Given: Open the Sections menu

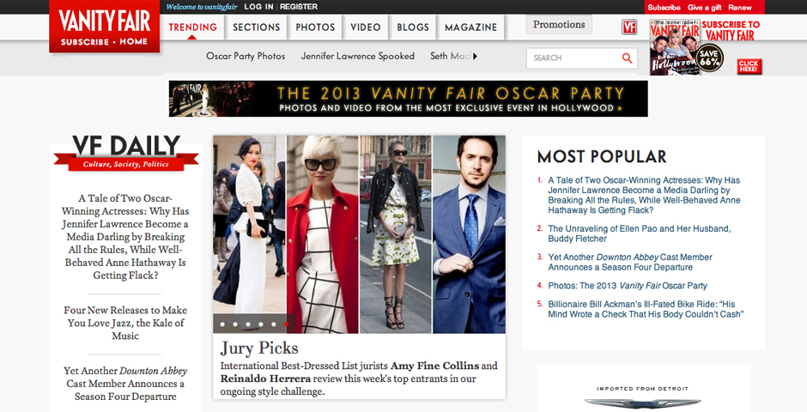Looking at the screenshot, I should tap(257, 27).
